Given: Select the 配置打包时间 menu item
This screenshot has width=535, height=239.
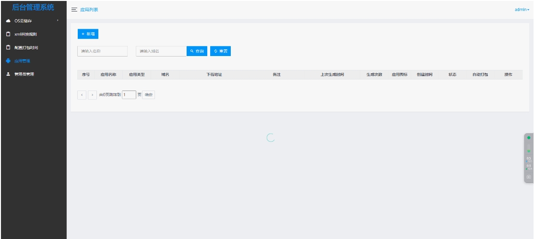Looking at the screenshot, I should pos(26,47).
